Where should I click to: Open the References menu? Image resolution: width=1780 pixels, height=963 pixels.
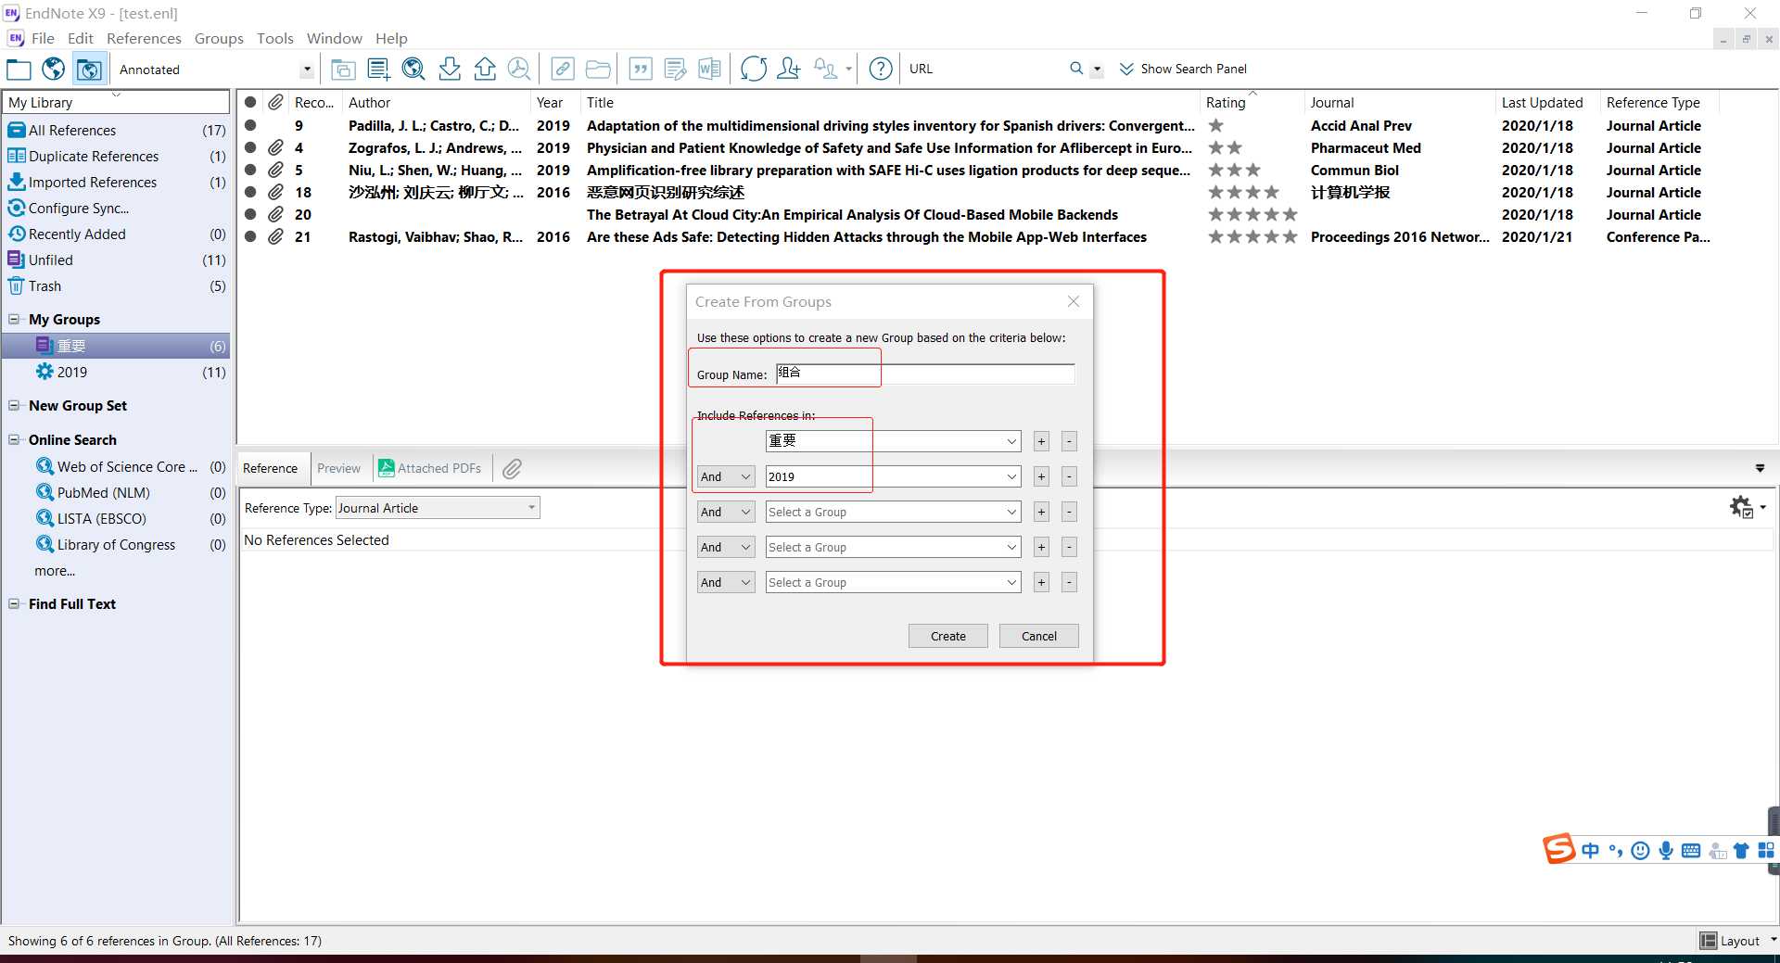pyautogui.click(x=144, y=38)
